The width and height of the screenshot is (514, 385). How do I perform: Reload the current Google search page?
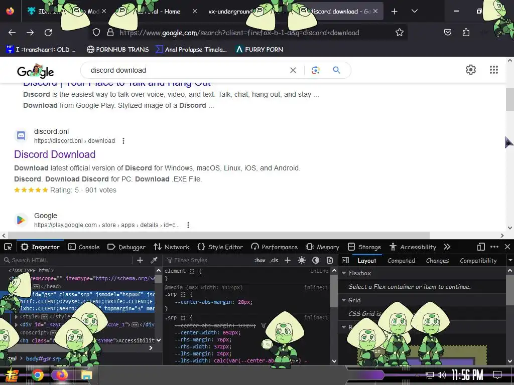tap(48, 33)
